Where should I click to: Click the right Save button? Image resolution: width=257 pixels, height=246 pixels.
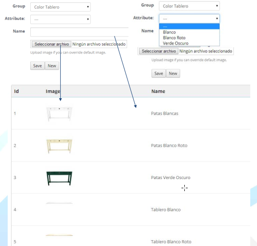[x=158, y=74]
